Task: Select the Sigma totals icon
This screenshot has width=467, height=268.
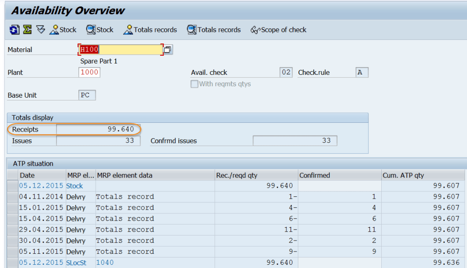Action: pos(26,29)
